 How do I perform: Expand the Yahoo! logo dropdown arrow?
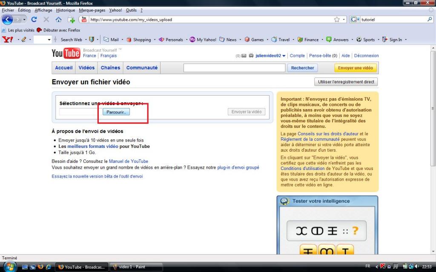(18, 40)
